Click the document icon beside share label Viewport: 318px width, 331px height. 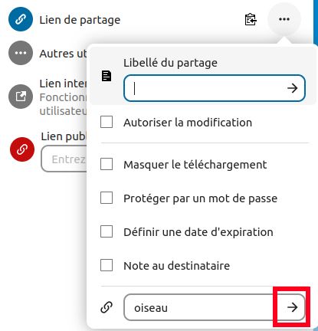click(x=107, y=76)
